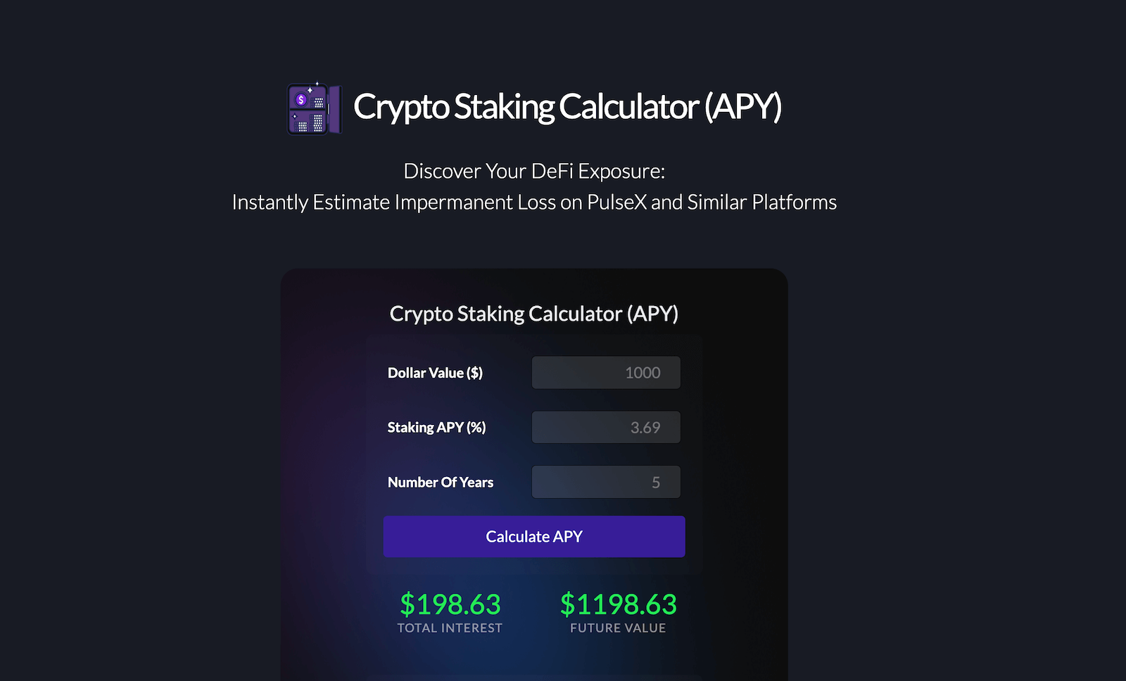Click the FUTURE VALUE caption
Image resolution: width=1126 pixels, height=681 pixels.
click(617, 628)
